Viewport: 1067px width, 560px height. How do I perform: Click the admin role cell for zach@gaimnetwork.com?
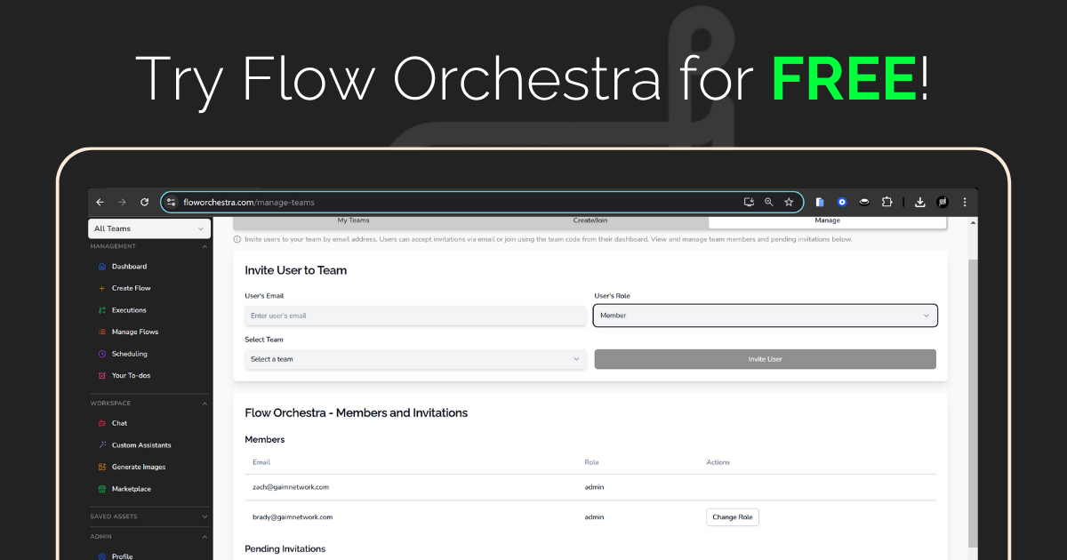594,487
